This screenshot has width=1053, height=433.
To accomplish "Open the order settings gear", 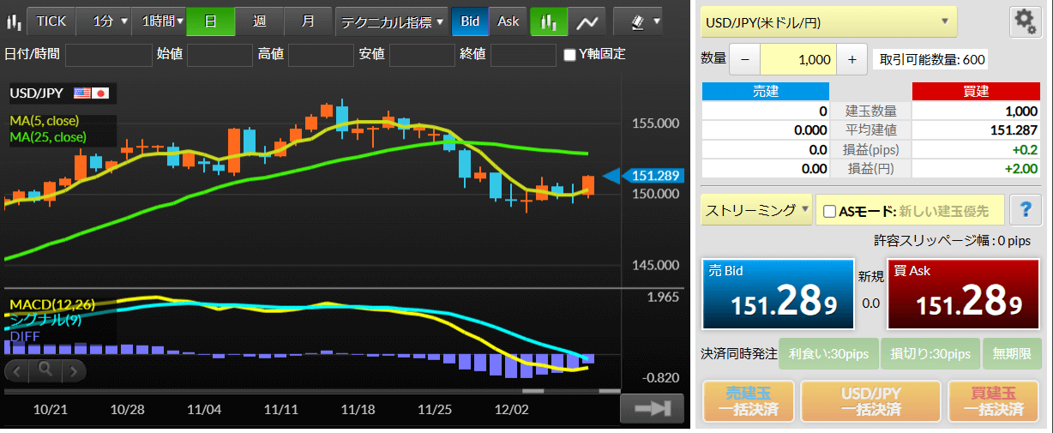I will pyautogui.click(x=1025, y=22).
